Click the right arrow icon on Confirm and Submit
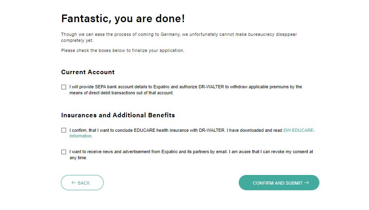This screenshot has height=210, width=369. 306,183
